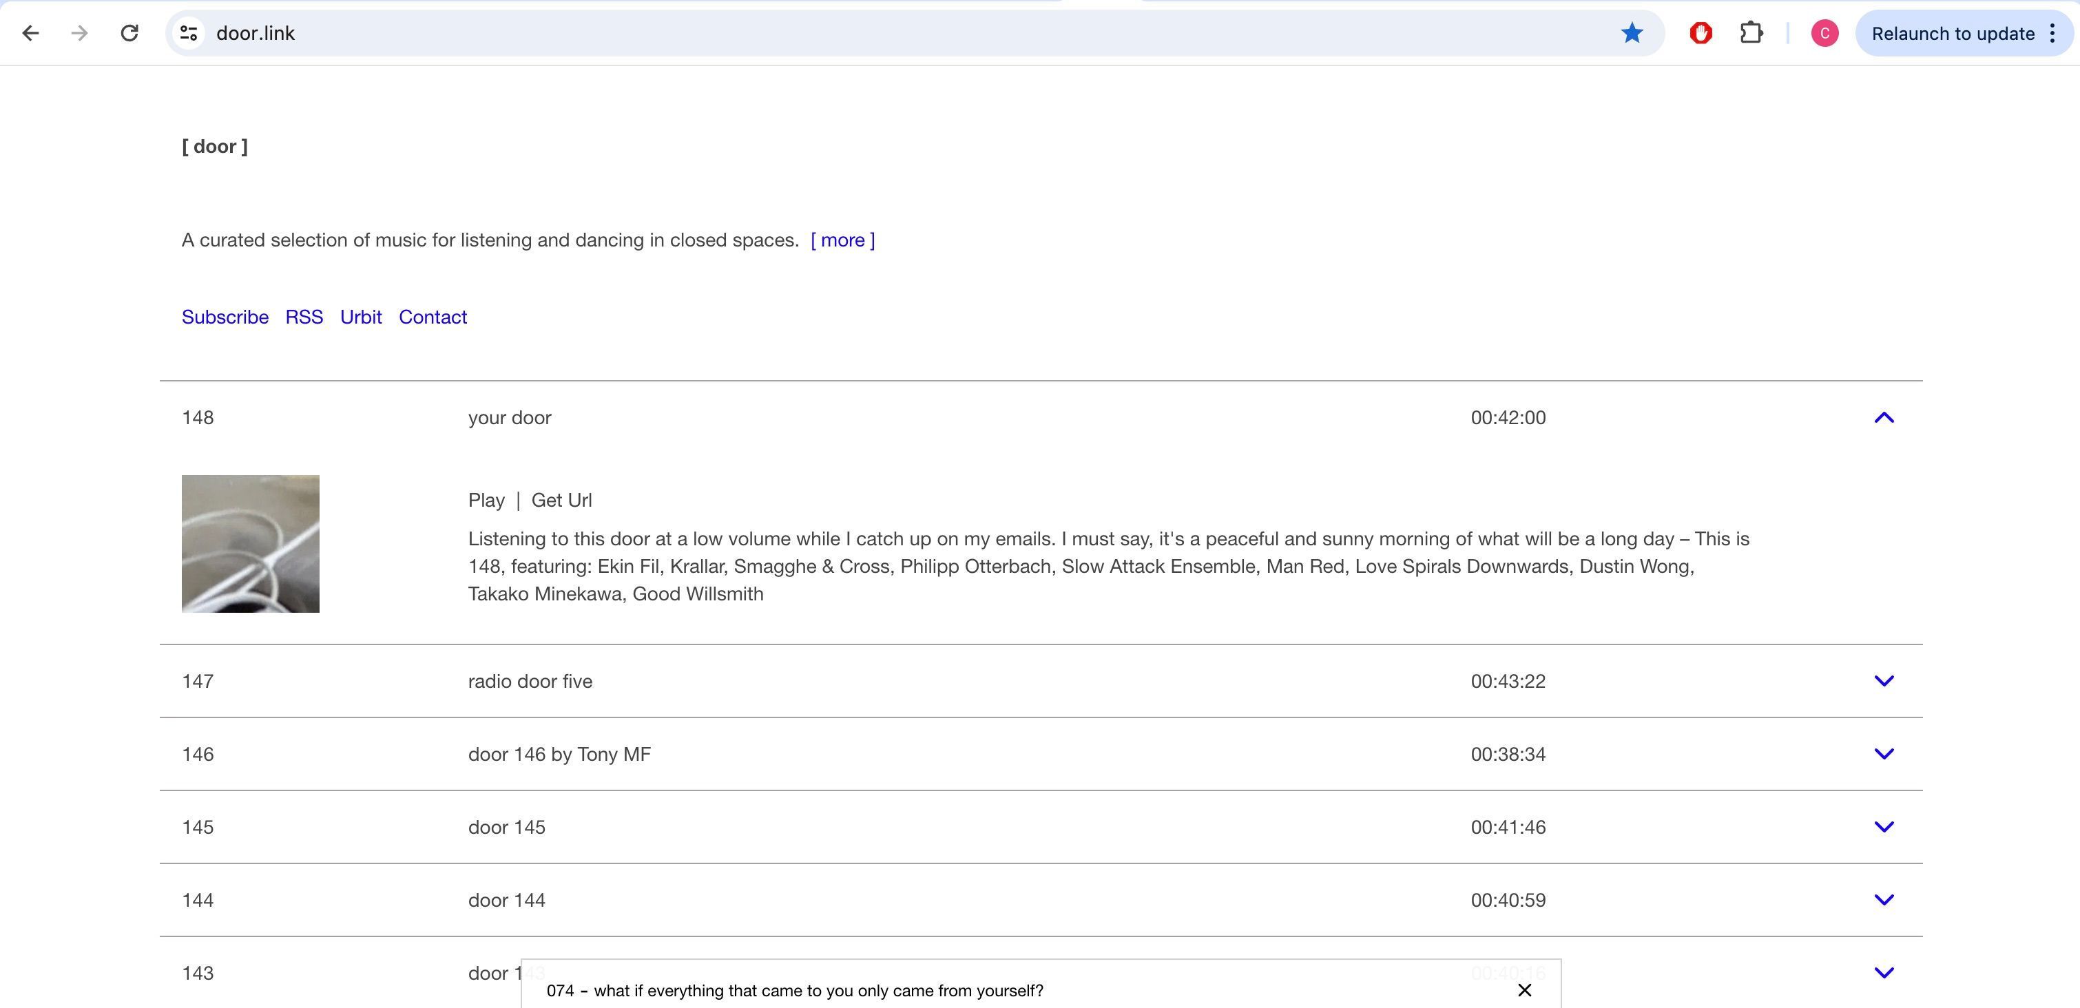Open the RSS feed link

[304, 317]
